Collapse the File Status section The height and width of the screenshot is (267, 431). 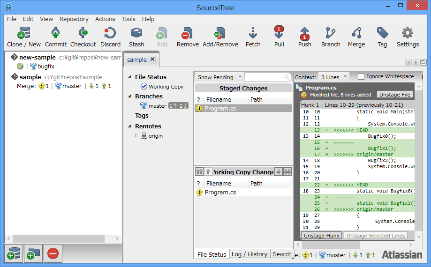click(x=129, y=77)
